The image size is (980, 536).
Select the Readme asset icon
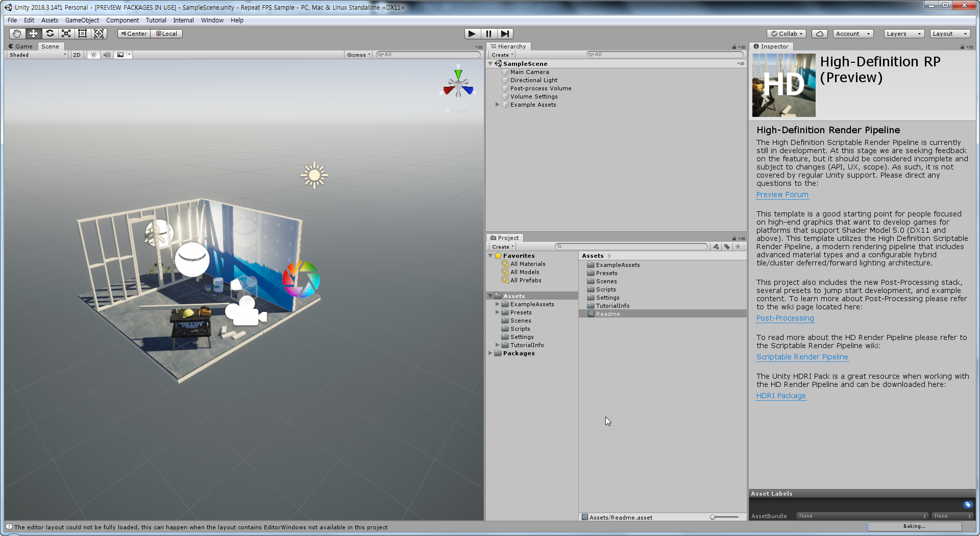coord(591,314)
